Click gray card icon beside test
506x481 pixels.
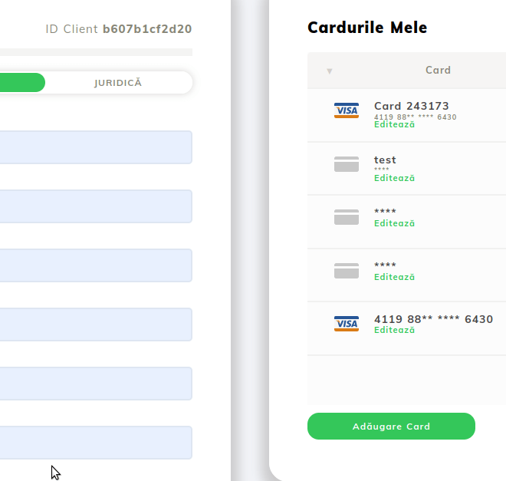347,164
